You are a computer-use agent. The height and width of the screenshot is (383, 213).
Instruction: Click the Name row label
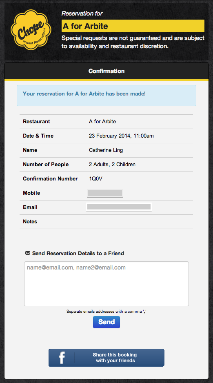pyautogui.click(x=30, y=150)
